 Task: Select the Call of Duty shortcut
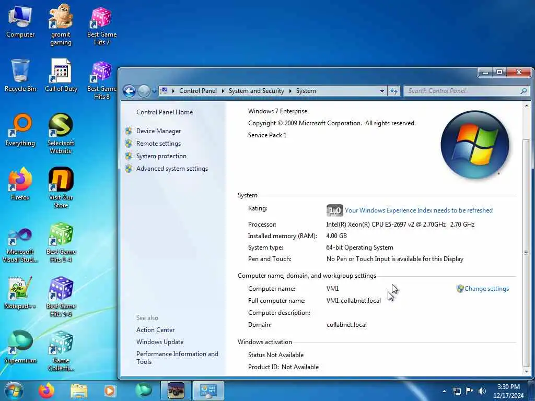pyautogui.click(x=61, y=76)
